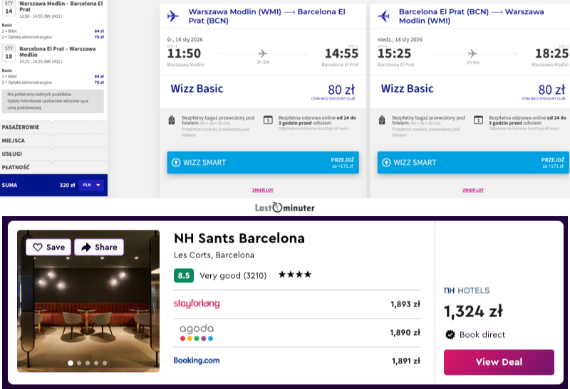Viewport: 570px width, 389px height.
Task: Click the heart Save icon on hotel photo
Action: click(38, 247)
